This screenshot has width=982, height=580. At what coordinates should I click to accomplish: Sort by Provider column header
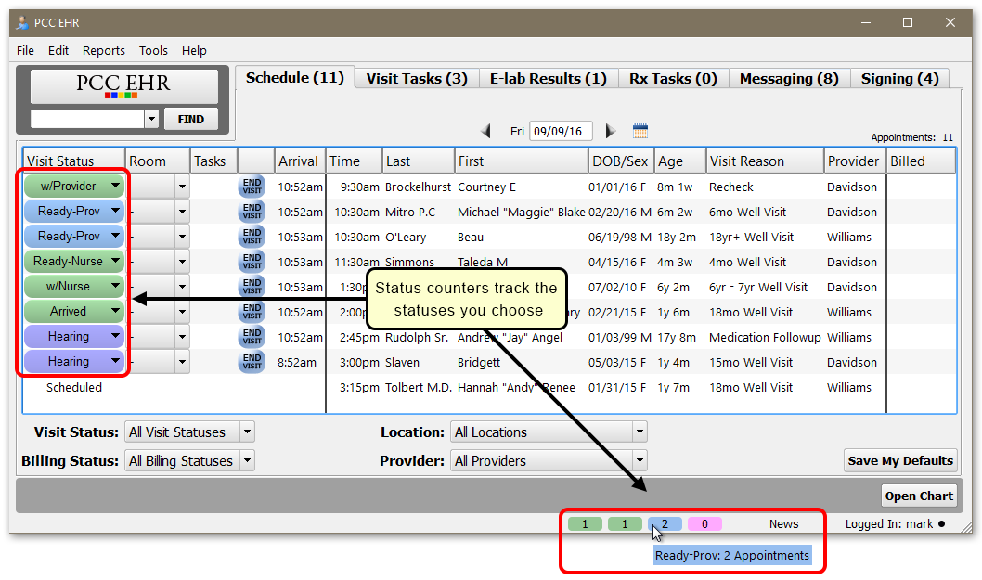[854, 161]
